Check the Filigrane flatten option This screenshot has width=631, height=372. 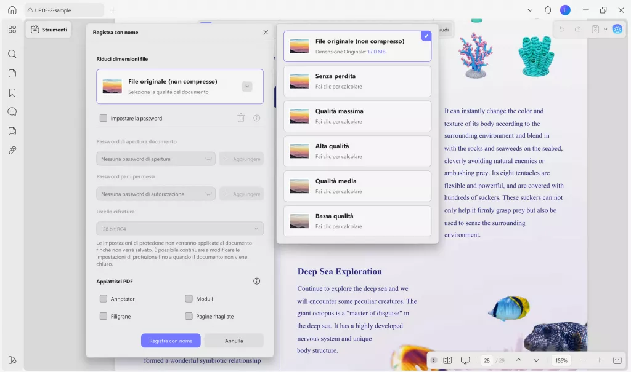pos(104,316)
